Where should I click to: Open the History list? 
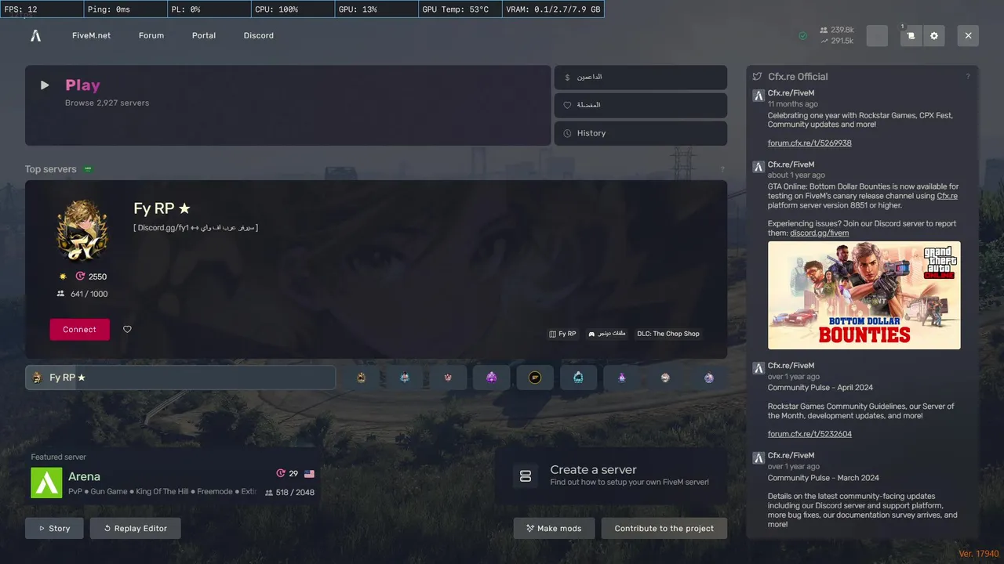[641, 133]
